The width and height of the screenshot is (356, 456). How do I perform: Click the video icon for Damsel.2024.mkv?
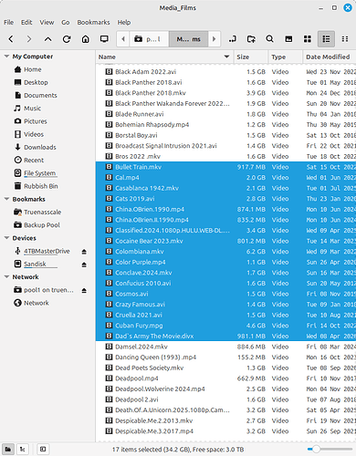tap(109, 347)
